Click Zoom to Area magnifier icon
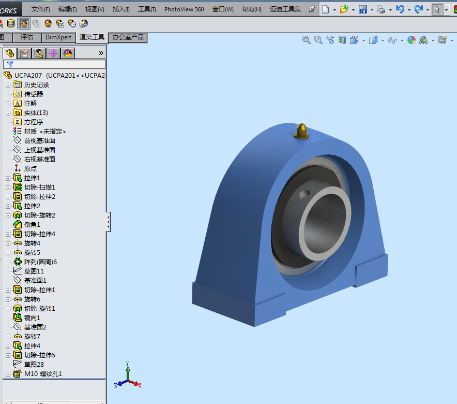Viewport: 457px width, 404px height. 318,40
